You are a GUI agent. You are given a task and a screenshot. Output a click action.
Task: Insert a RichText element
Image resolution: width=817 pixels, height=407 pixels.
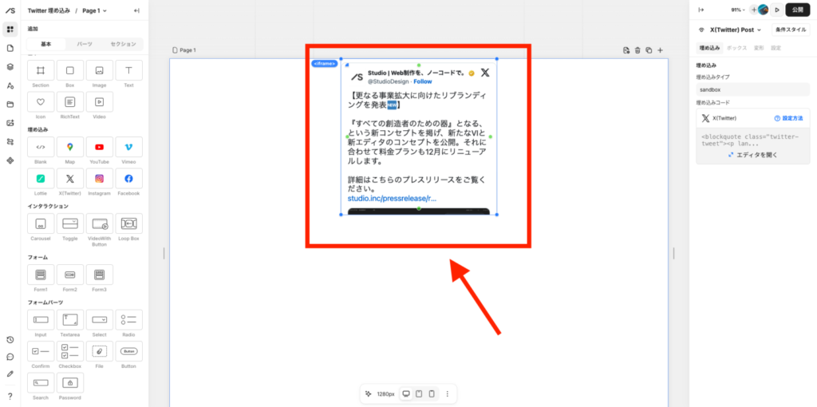point(70,102)
